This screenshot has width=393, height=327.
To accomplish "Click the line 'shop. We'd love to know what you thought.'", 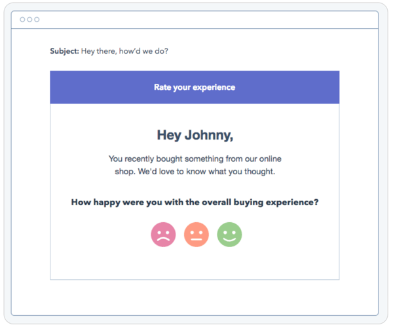I will [x=195, y=172].
